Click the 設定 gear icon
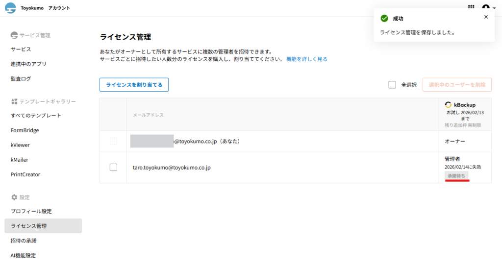502x268 pixels. pyautogui.click(x=14, y=197)
